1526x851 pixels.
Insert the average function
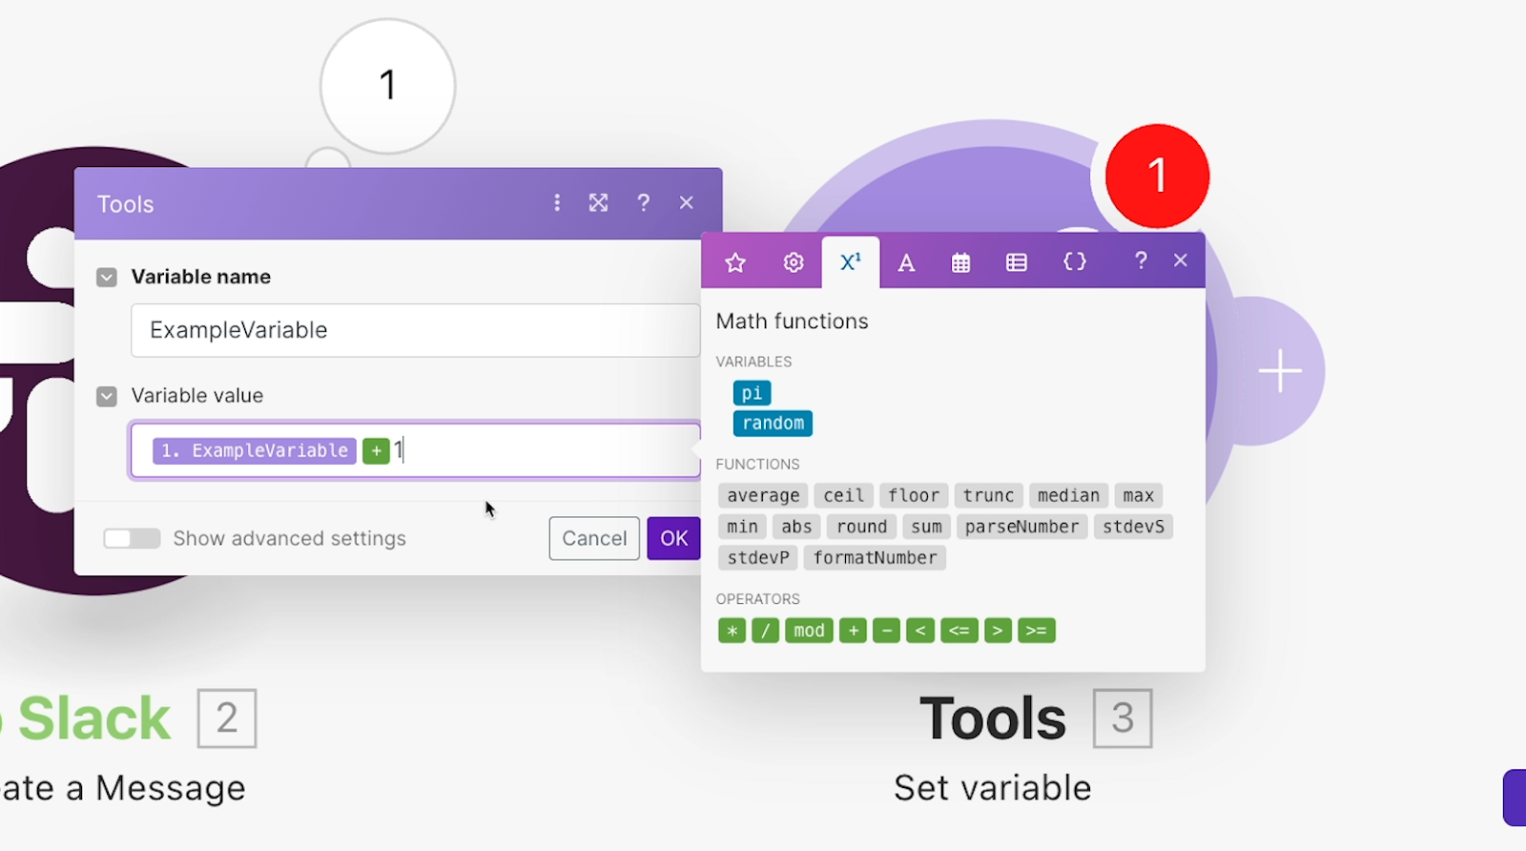(763, 496)
